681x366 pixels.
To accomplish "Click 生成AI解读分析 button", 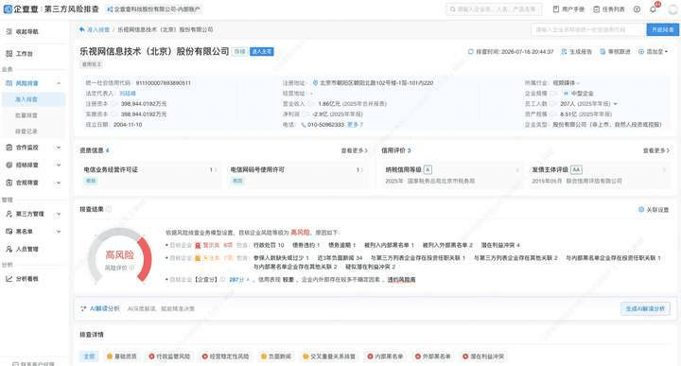I will pos(645,308).
